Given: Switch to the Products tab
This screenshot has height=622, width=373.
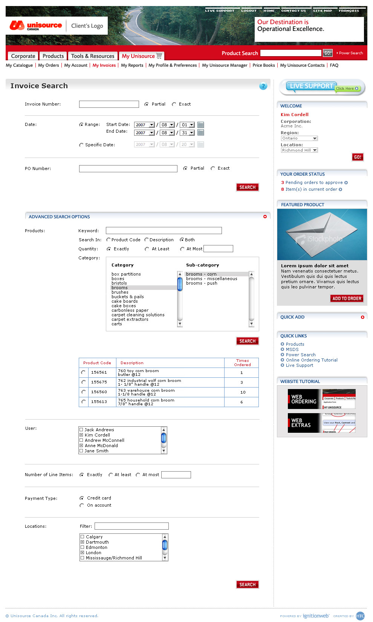Looking at the screenshot, I should (x=53, y=56).
